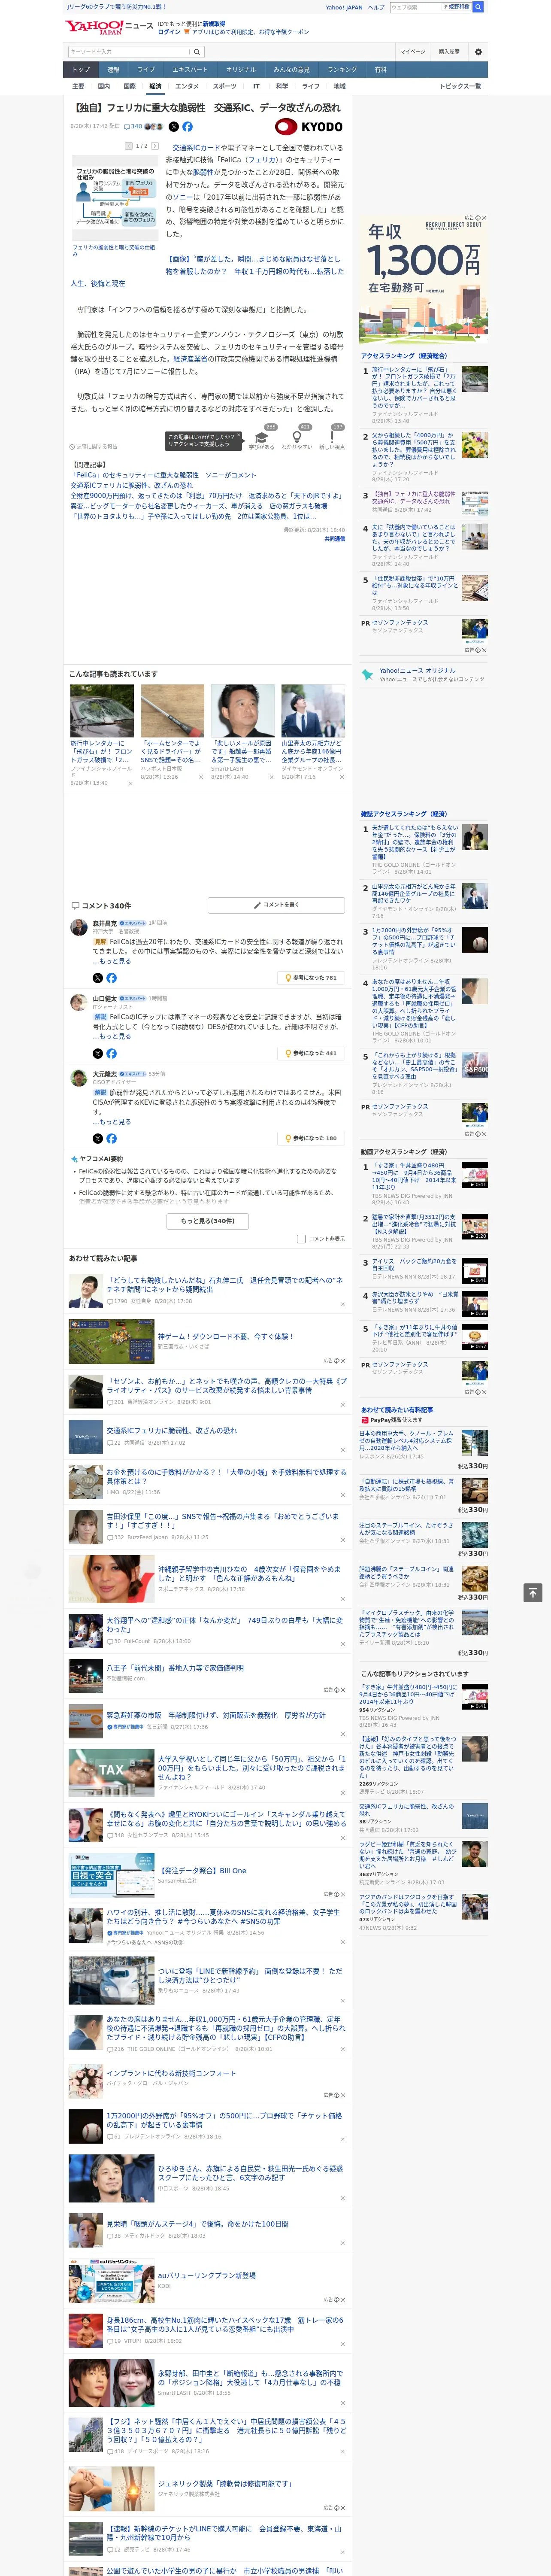Click コメントを書く button
The width and height of the screenshot is (551, 2576).
[x=276, y=905]
